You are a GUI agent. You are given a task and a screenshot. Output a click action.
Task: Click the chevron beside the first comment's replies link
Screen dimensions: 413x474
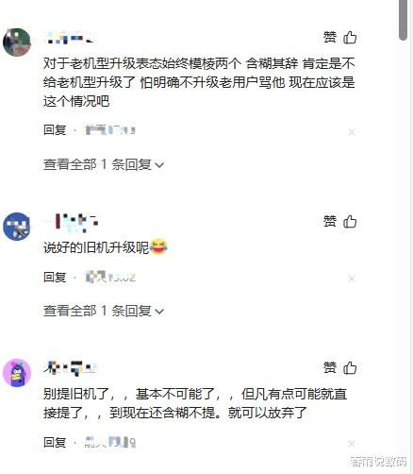coord(159,165)
